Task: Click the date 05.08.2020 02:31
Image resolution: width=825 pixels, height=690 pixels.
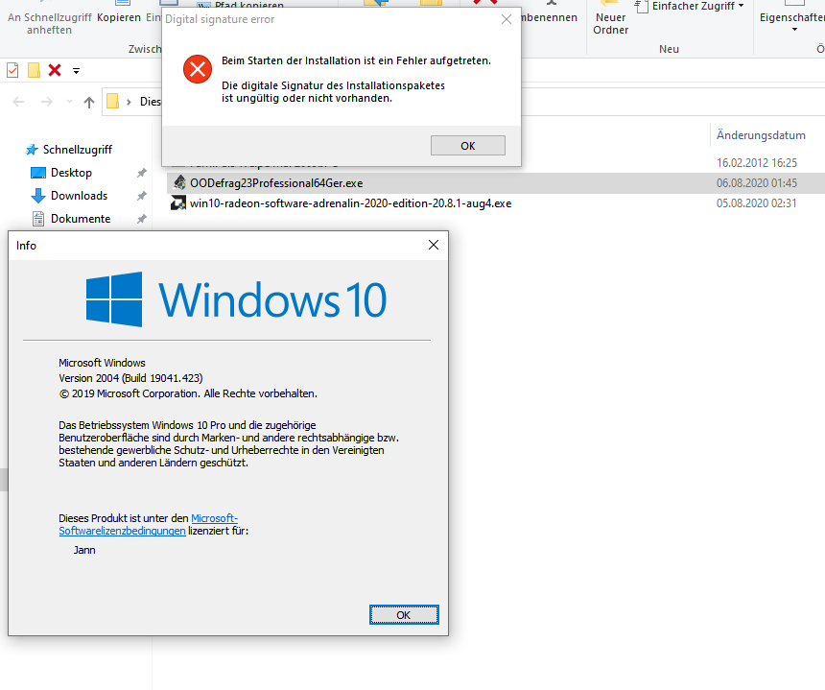Action: pyautogui.click(x=757, y=203)
